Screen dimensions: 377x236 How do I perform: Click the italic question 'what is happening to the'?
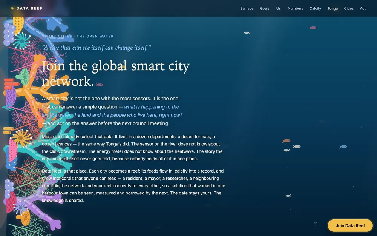(x=152, y=107)
